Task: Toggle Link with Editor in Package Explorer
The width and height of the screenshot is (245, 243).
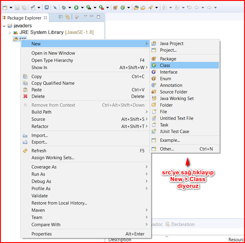Action: point(68,17)
